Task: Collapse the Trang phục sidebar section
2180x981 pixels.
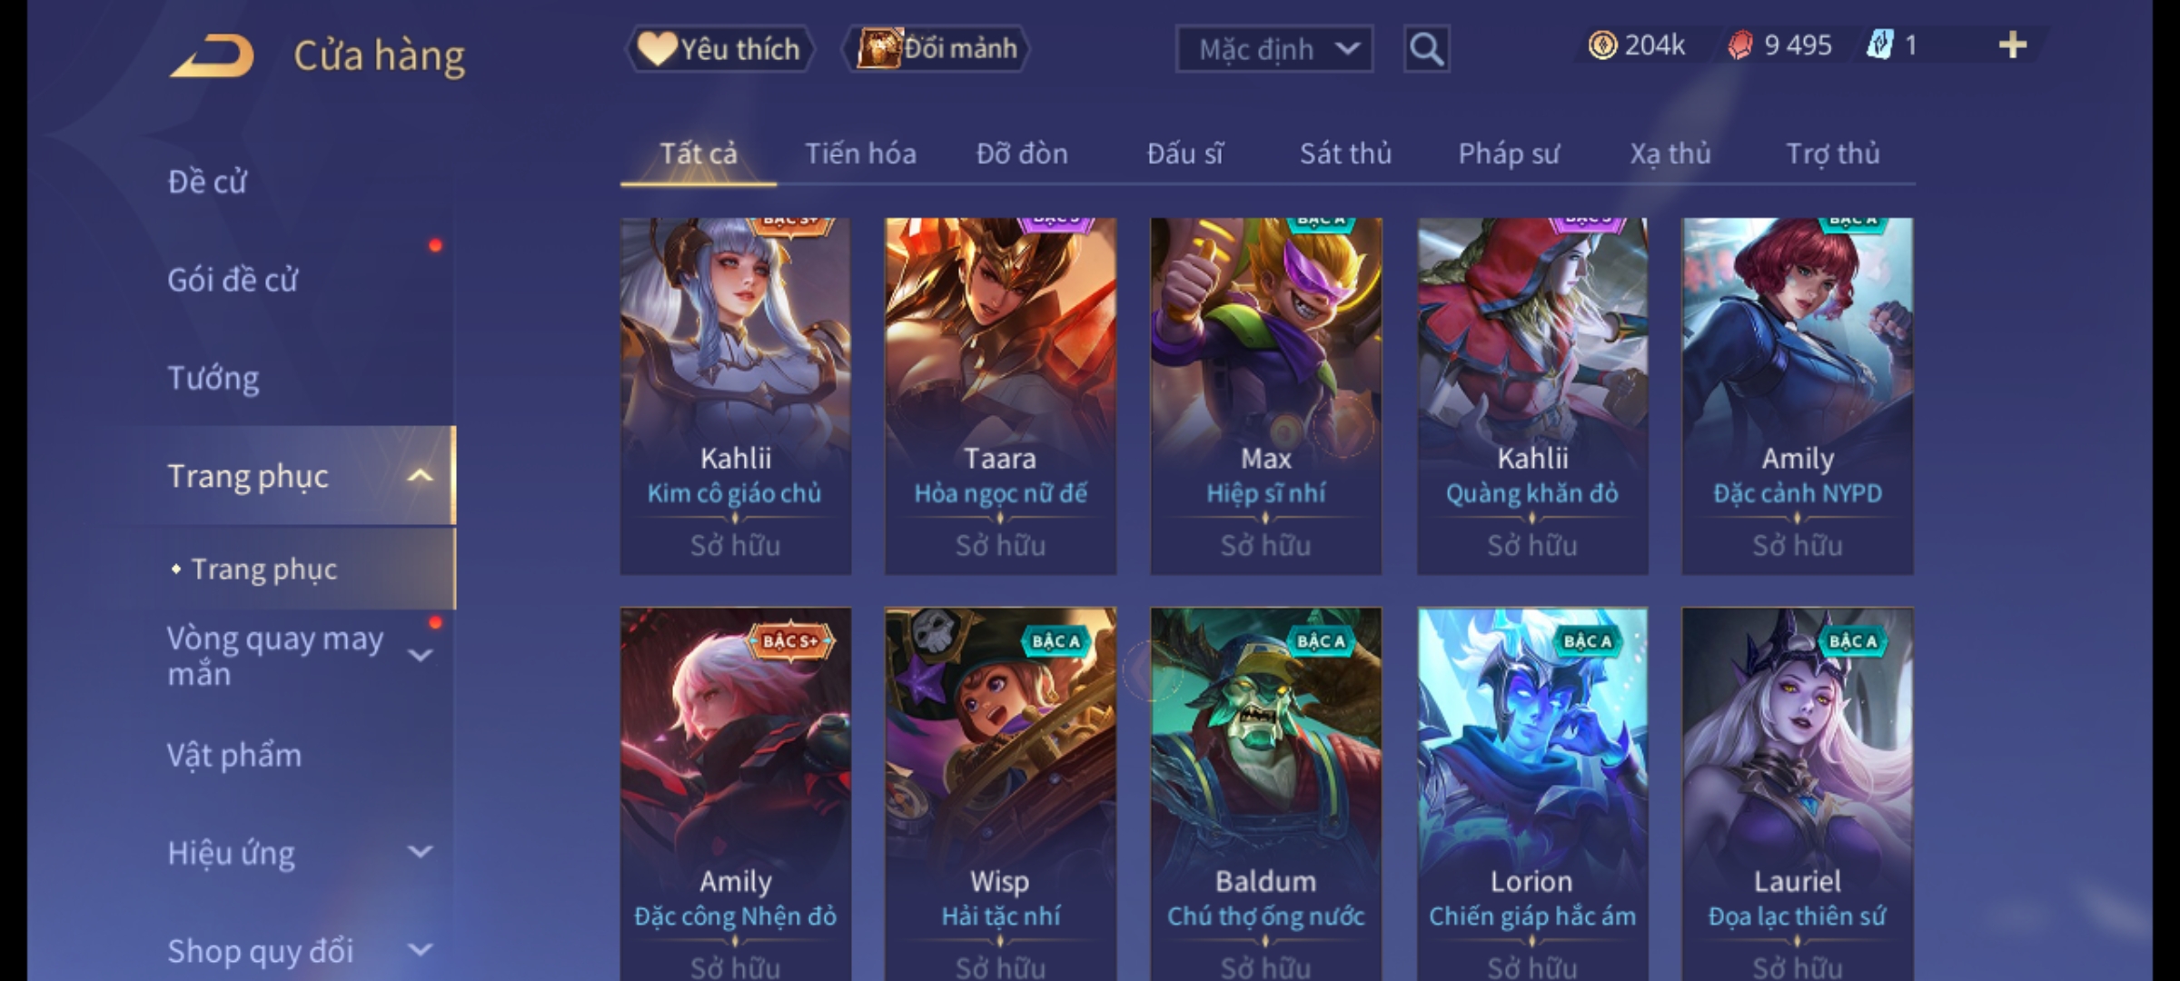Action: point(420,475)
